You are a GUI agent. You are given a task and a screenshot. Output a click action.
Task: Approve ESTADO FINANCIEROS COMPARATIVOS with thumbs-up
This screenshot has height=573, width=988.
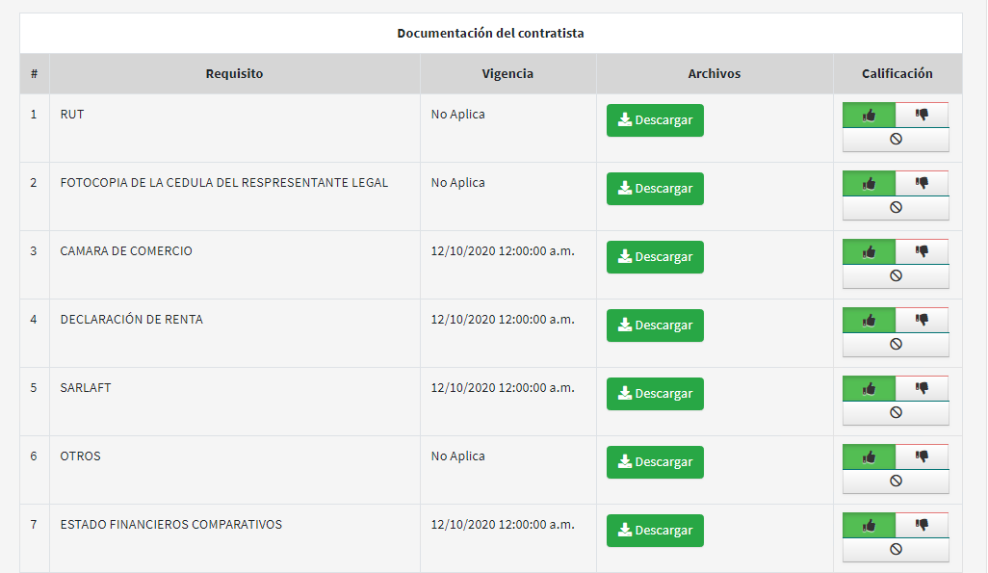869,525
